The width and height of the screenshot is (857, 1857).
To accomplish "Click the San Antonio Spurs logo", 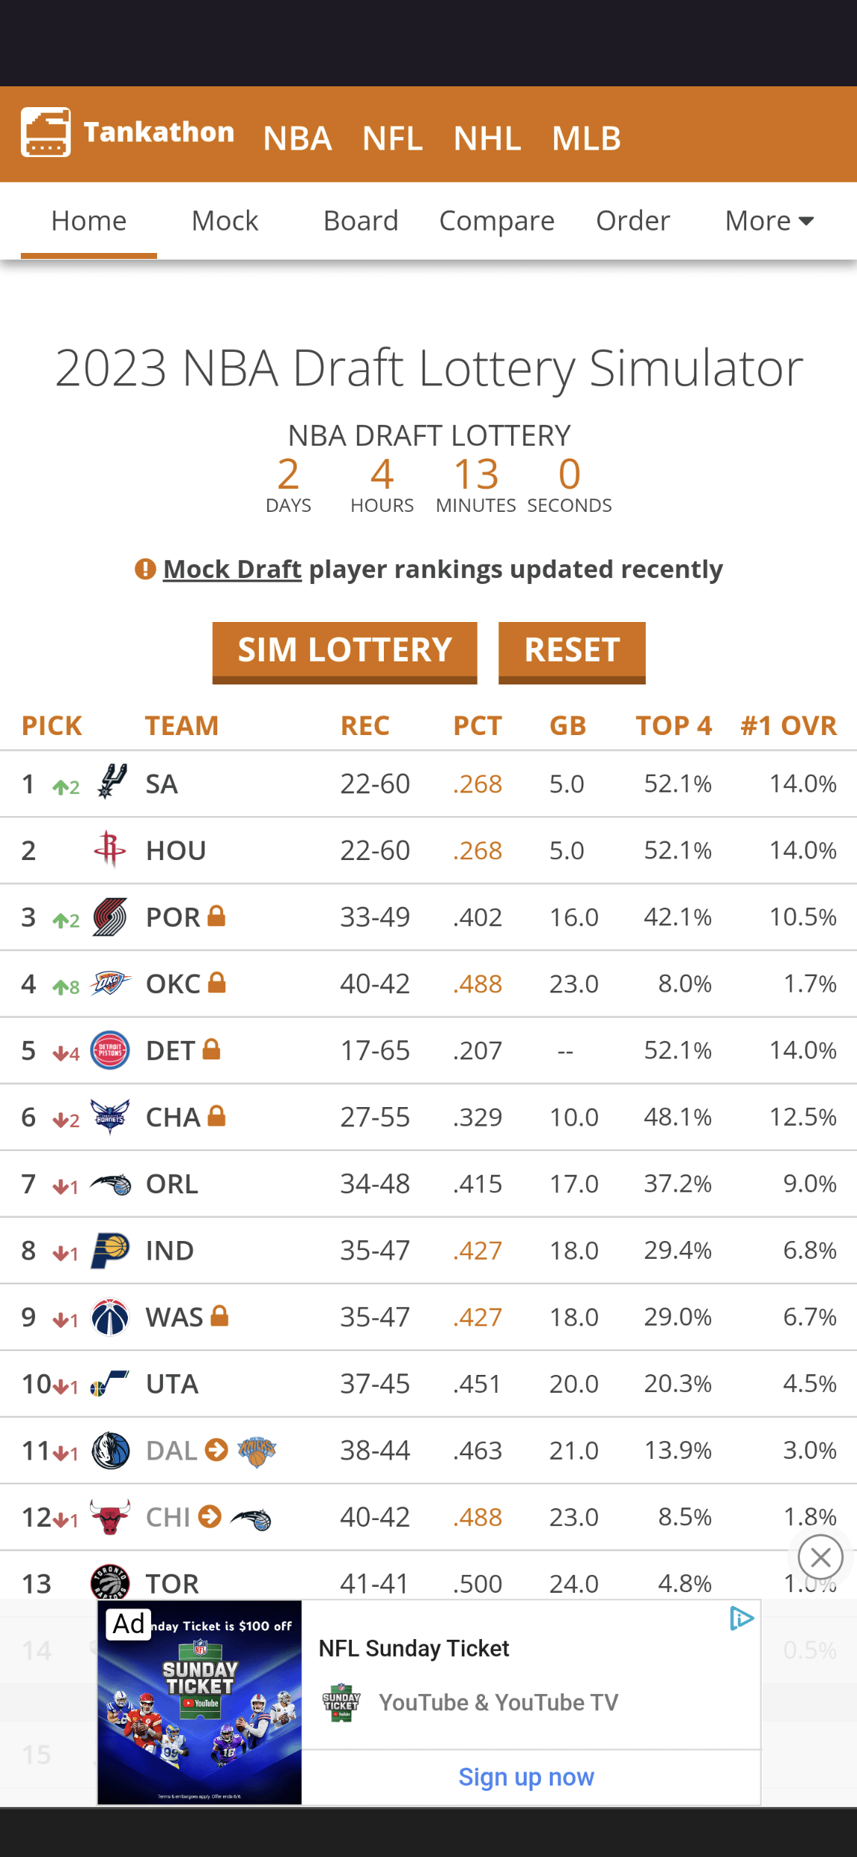I will (111, 783).
